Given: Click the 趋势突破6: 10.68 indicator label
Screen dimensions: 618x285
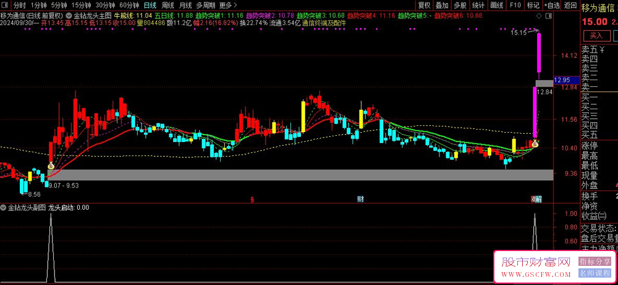Looking at the screenshot, I should (459, 16).
